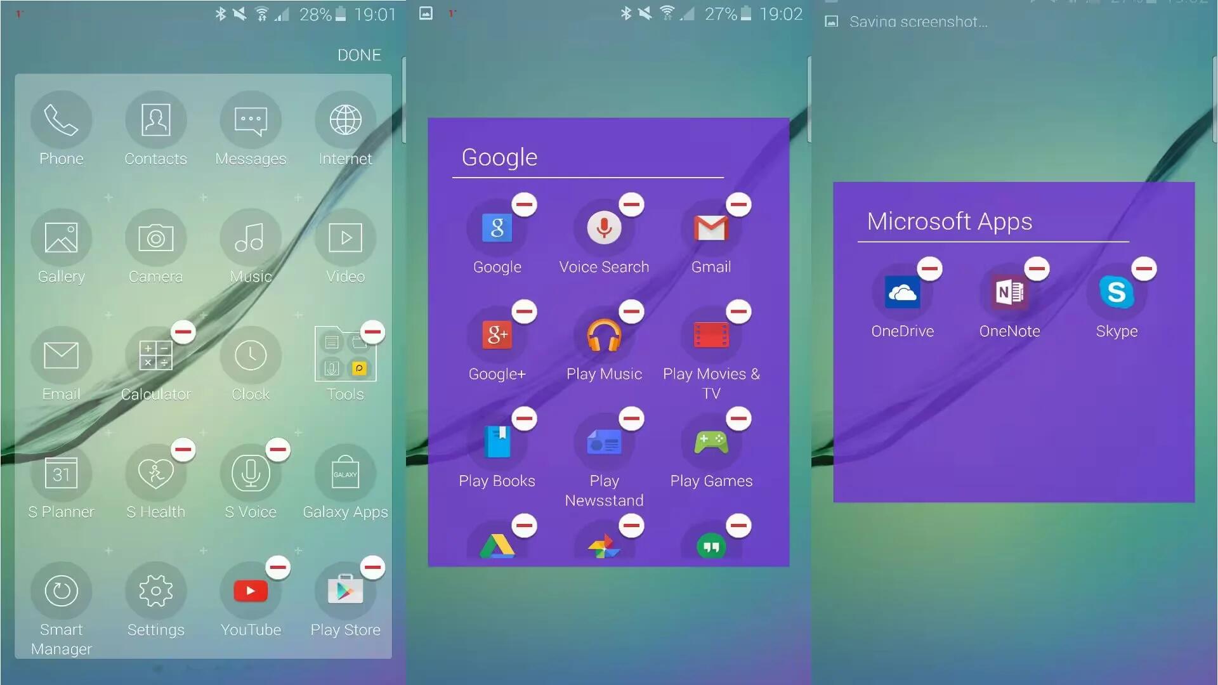Remove Google+ from folder
Screen dimensions: 1218x685
click(523, 311)
